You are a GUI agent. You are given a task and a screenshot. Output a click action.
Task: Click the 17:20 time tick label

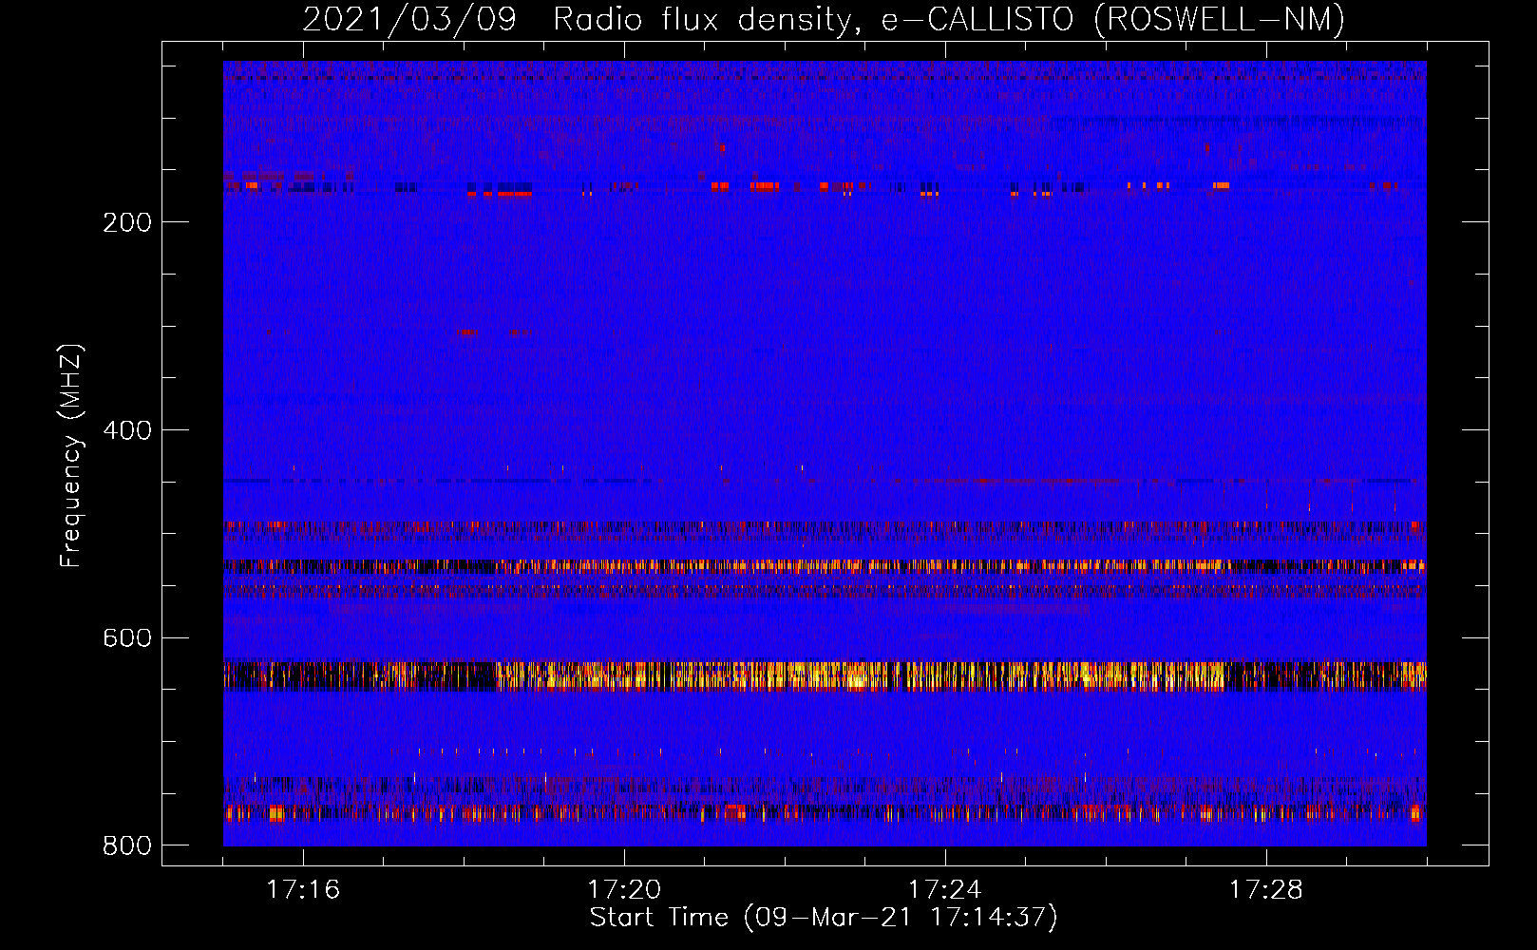click(x=624, y=890)
